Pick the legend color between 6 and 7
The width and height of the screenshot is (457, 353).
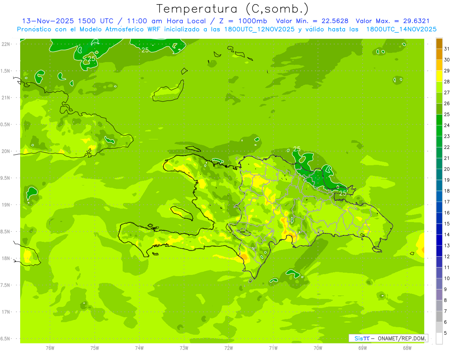click(439, 317)
